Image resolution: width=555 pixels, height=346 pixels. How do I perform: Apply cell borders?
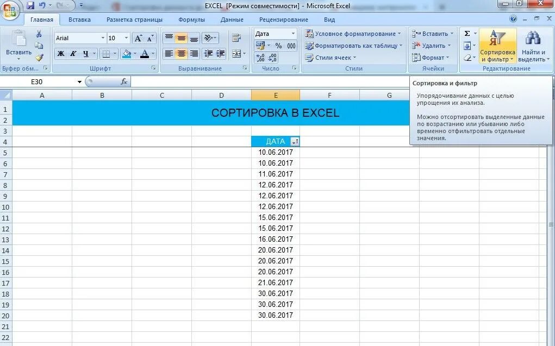pyautogui.click(x=105, y=54)
